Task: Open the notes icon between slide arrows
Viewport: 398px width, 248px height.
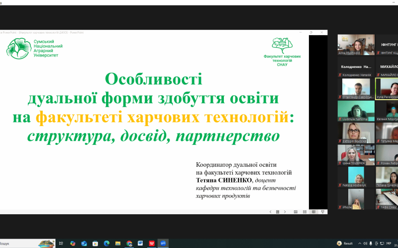Action: pyautogui.click(x=278, y=212)
